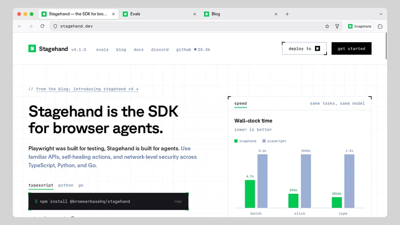
Task: Open a new browser tab
Action: (287, 14)
